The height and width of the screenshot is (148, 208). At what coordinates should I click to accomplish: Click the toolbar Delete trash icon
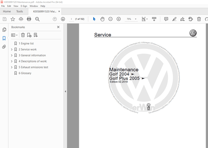click(x=199, y=19)
